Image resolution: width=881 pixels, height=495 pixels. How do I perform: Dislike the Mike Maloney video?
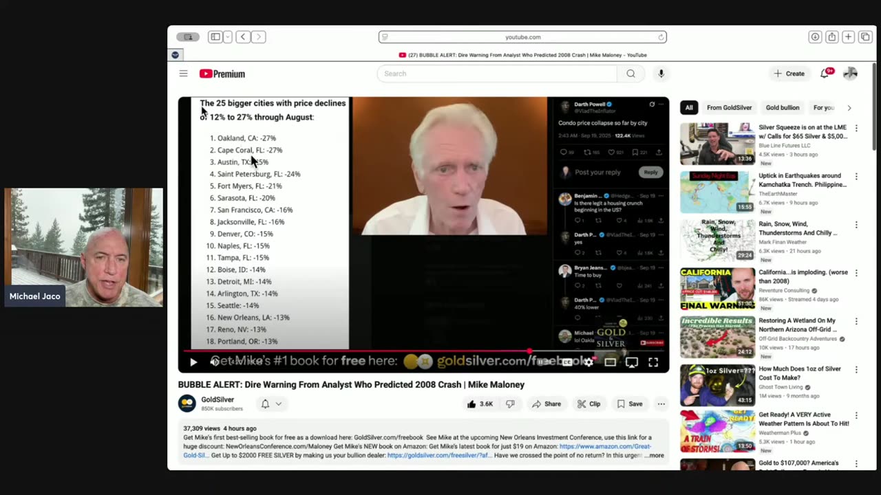510,404
